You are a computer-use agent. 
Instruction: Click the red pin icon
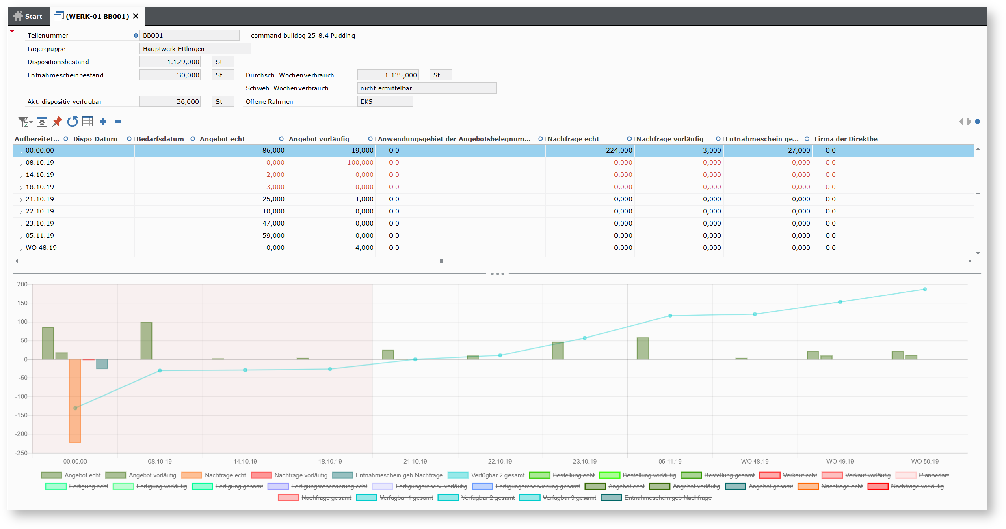pos(57,122)
